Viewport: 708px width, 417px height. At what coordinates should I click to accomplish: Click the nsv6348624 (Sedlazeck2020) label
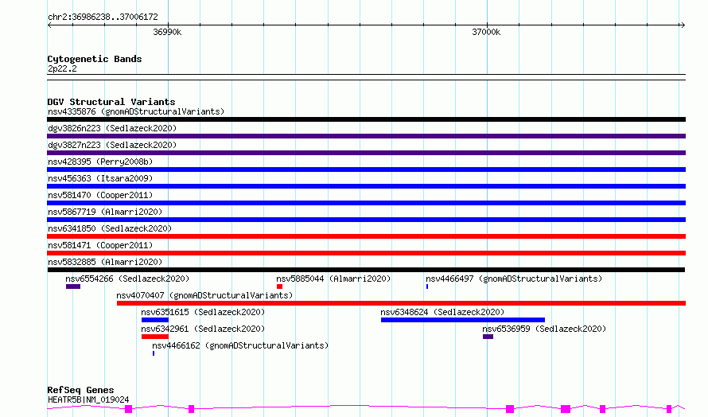click(442, 312)
